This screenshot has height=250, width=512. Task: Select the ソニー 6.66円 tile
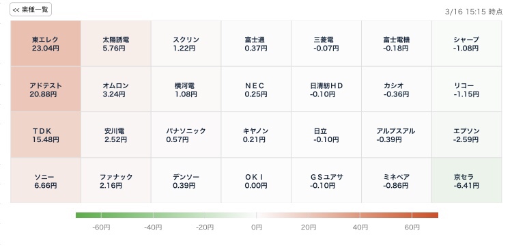coord(46,180)
